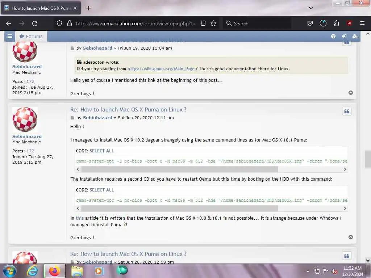This screenshot has height=278, width=371.
Task: Open the Forums tab in the forum navbar
Action: pos(31,37)
